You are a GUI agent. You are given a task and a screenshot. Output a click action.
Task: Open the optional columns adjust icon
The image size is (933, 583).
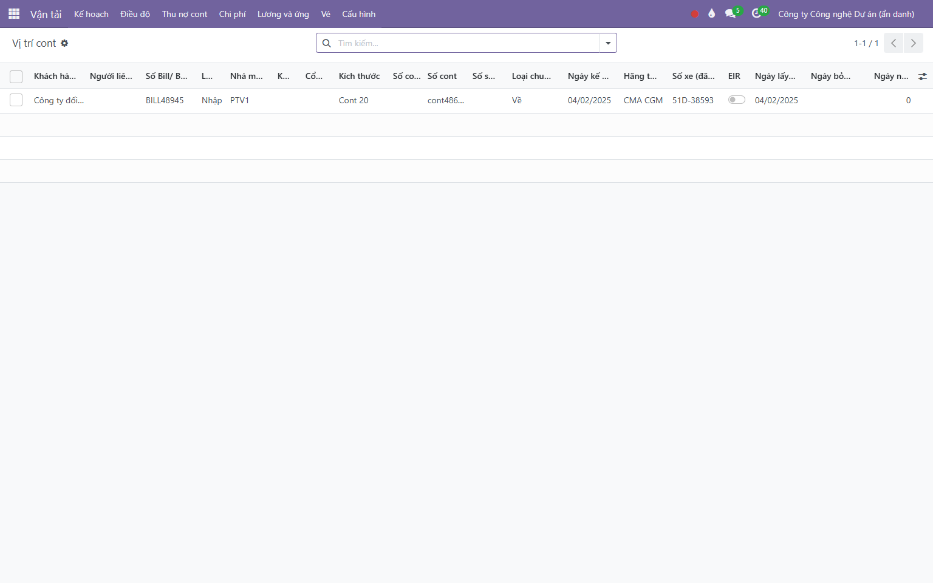tap(923, 77)
